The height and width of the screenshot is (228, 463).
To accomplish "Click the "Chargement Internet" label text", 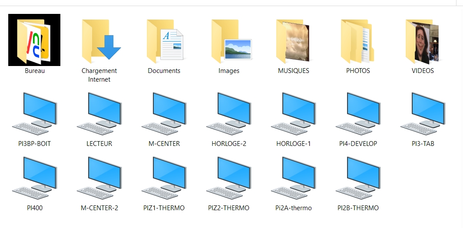I will click(x=99, y=75).
